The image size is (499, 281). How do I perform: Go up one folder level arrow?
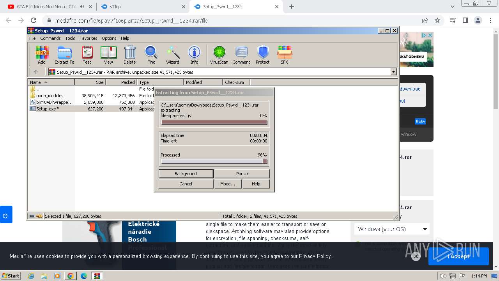[36, 72]
